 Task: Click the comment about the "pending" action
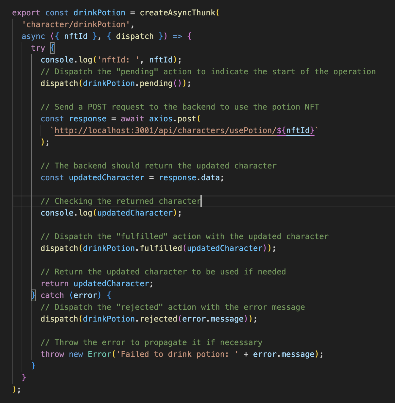click(x=208, y=72)
